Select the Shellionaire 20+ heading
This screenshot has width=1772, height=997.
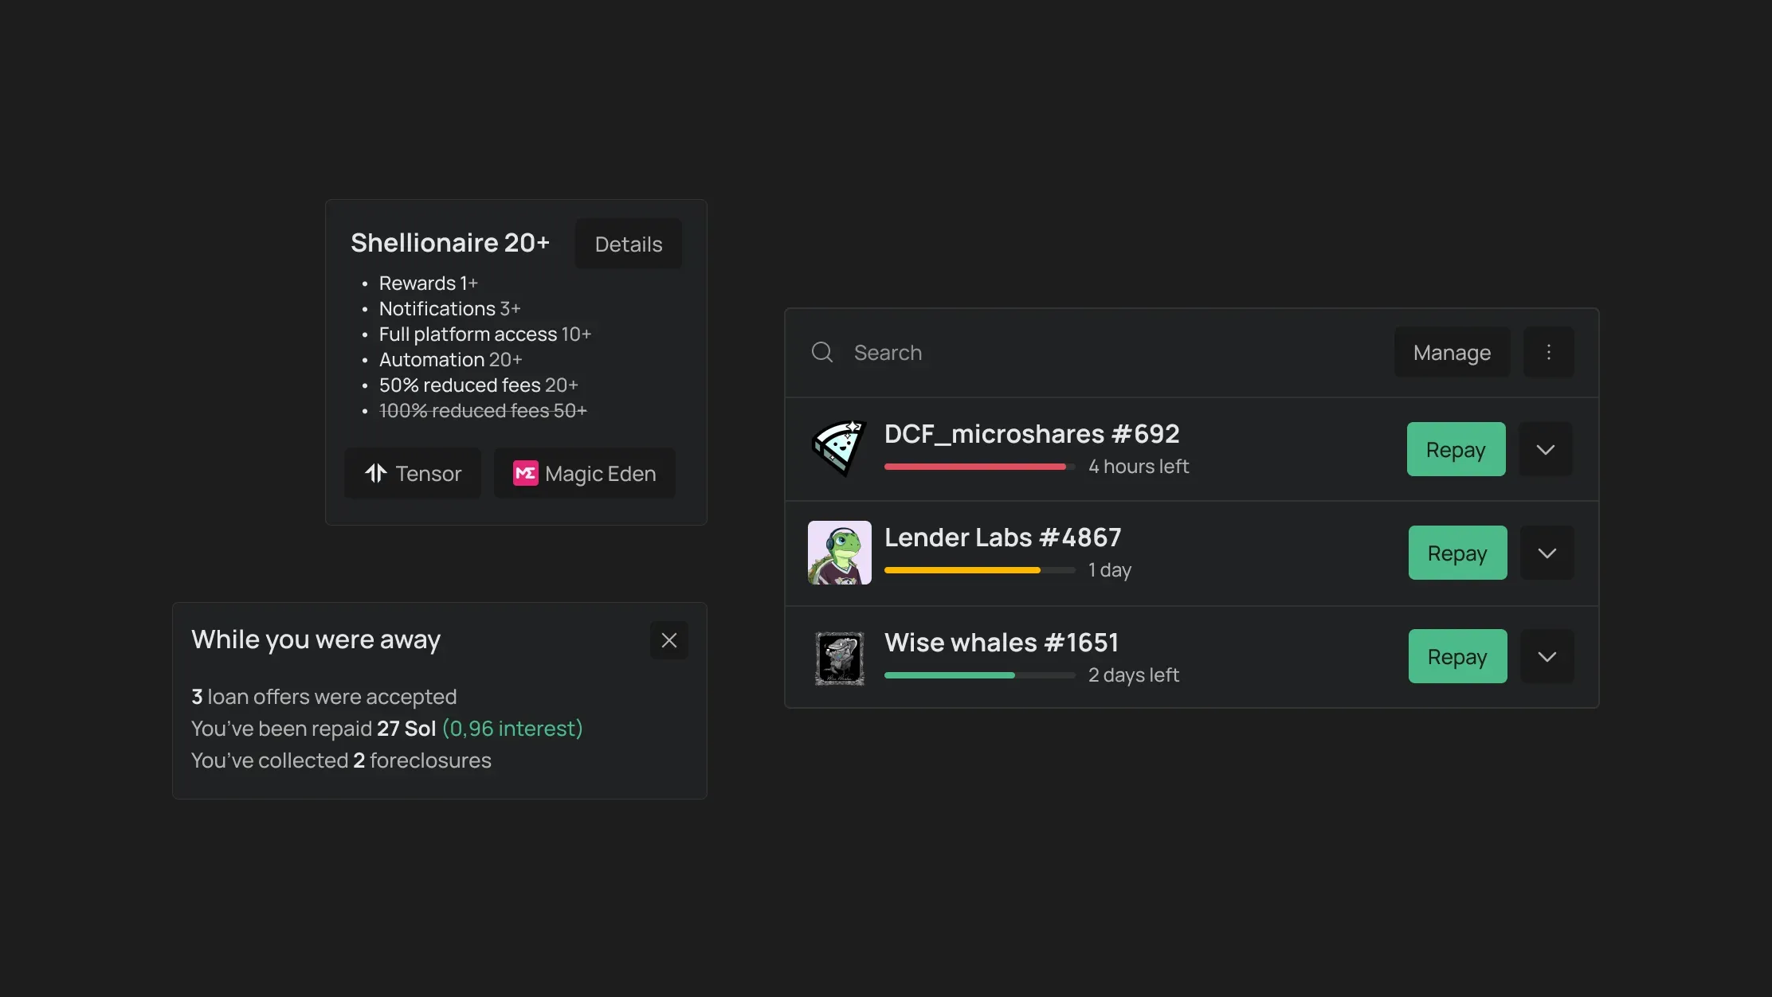450,242
